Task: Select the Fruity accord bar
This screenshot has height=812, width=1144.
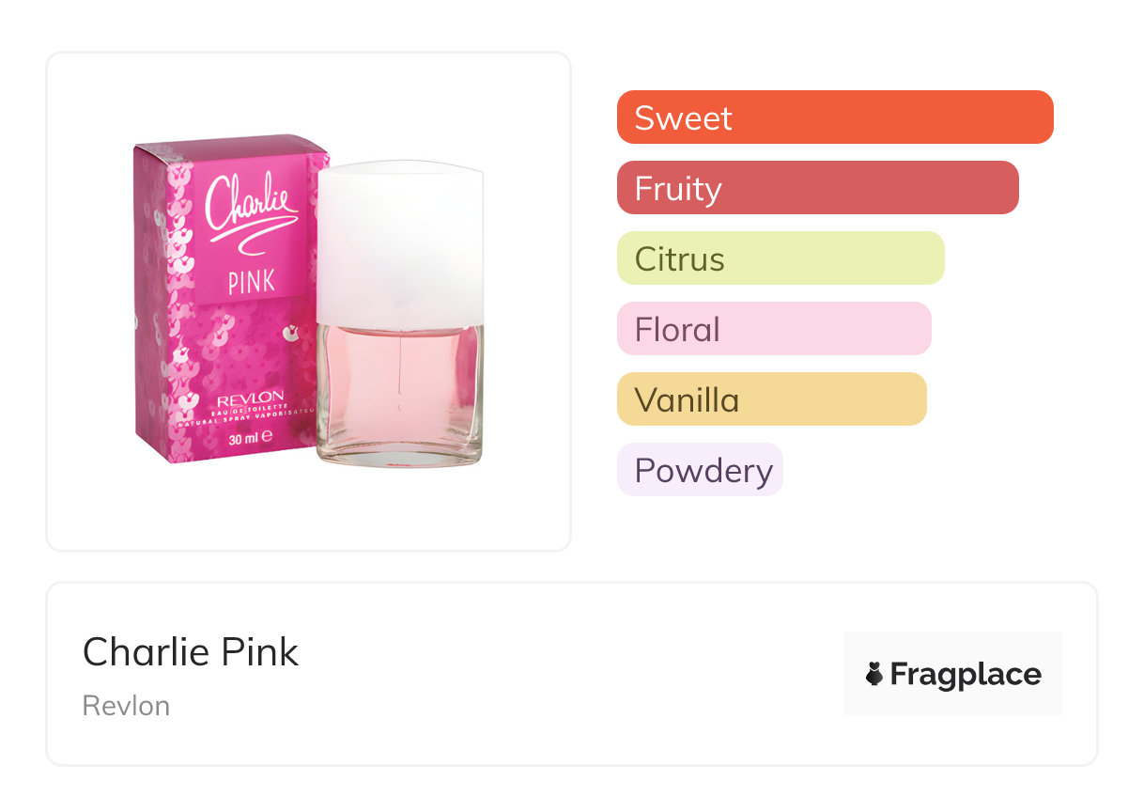Action: (817, 188)
